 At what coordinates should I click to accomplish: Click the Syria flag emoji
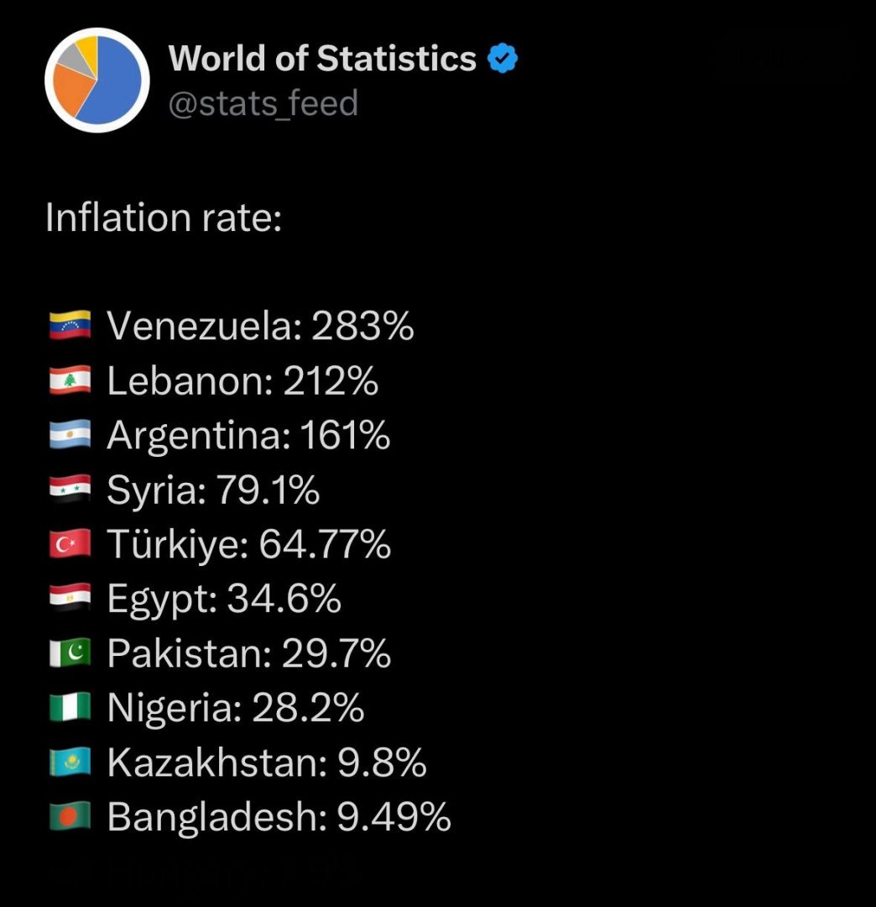tap(70, 489)
